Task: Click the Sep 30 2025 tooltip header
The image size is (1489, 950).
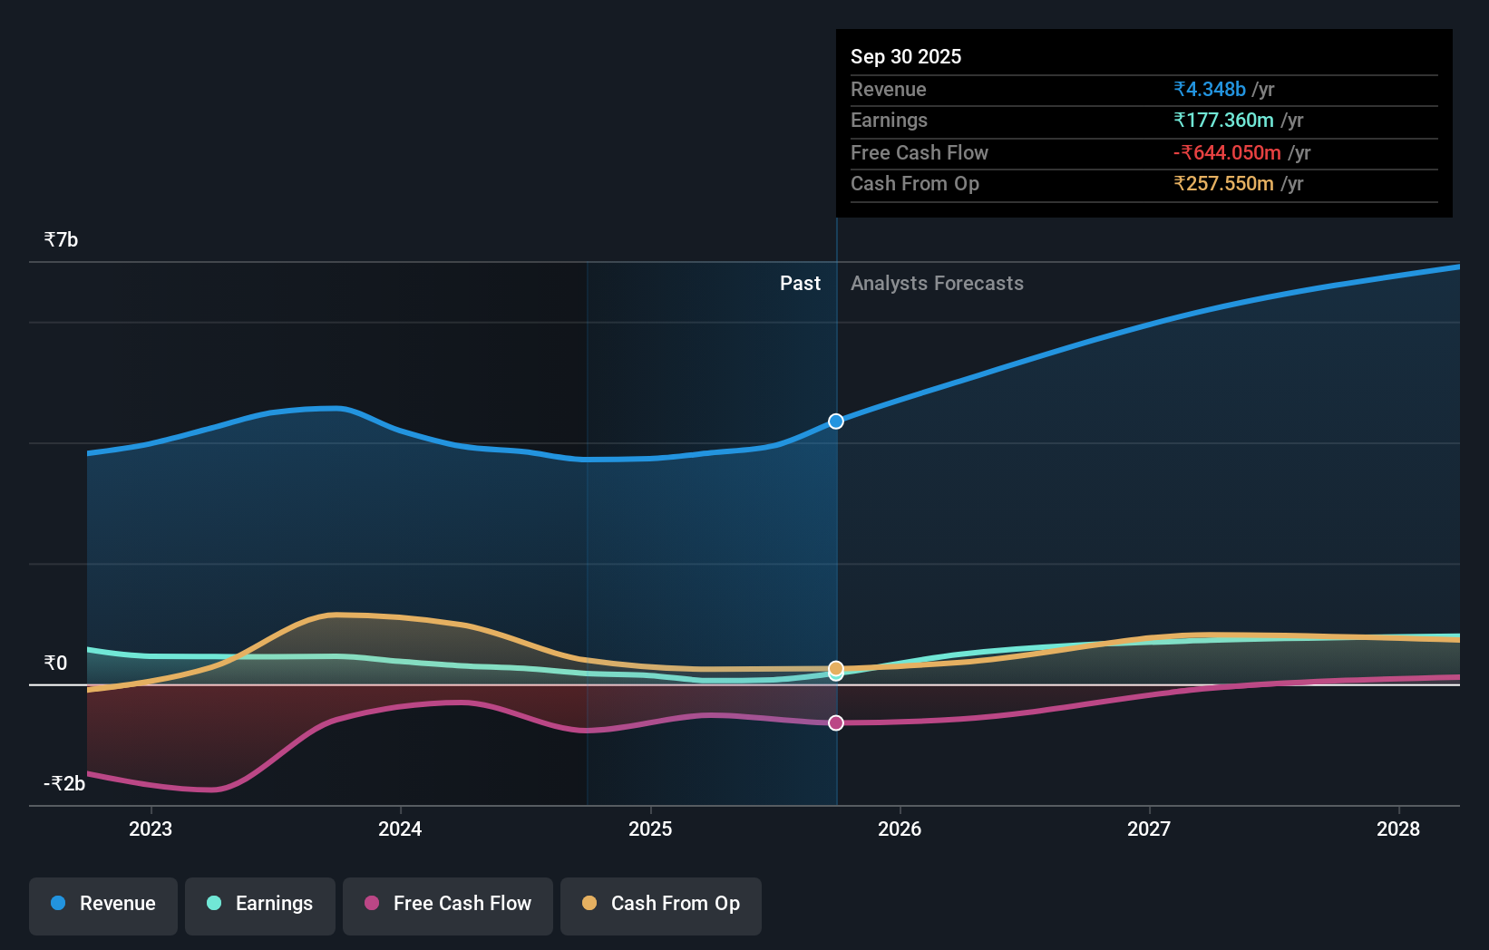Action: pos(905,56)
